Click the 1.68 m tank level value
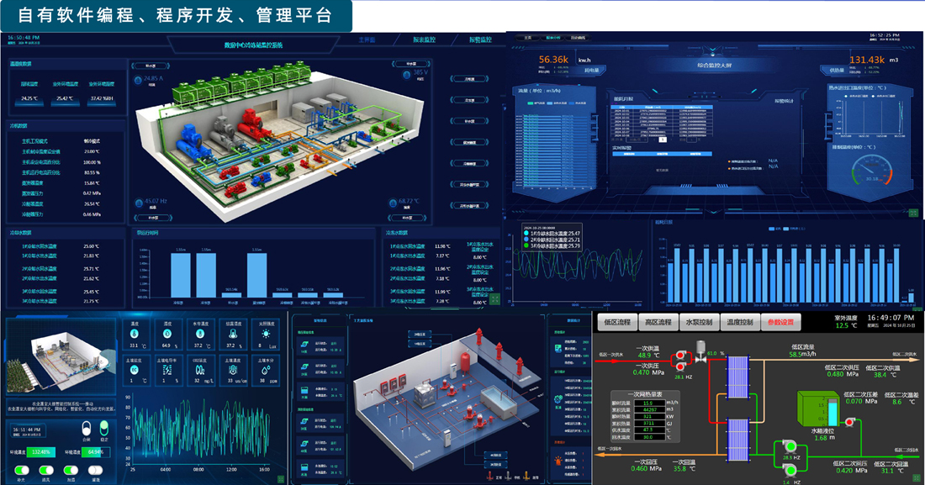This screenshot has width=925, height=485. tap(823, 438)
